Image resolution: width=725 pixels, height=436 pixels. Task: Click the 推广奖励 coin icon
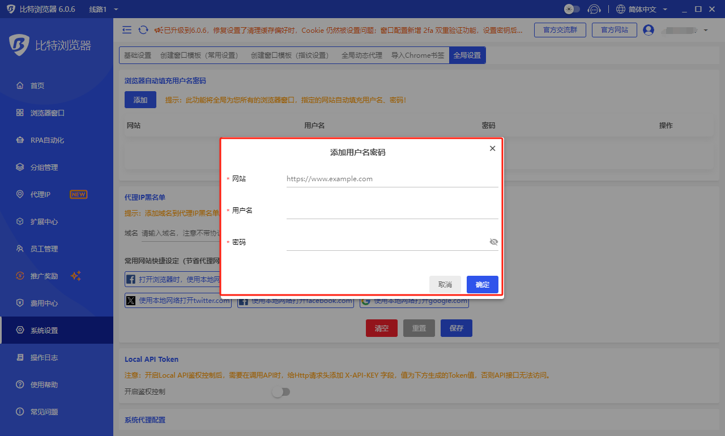pos(20,276)
